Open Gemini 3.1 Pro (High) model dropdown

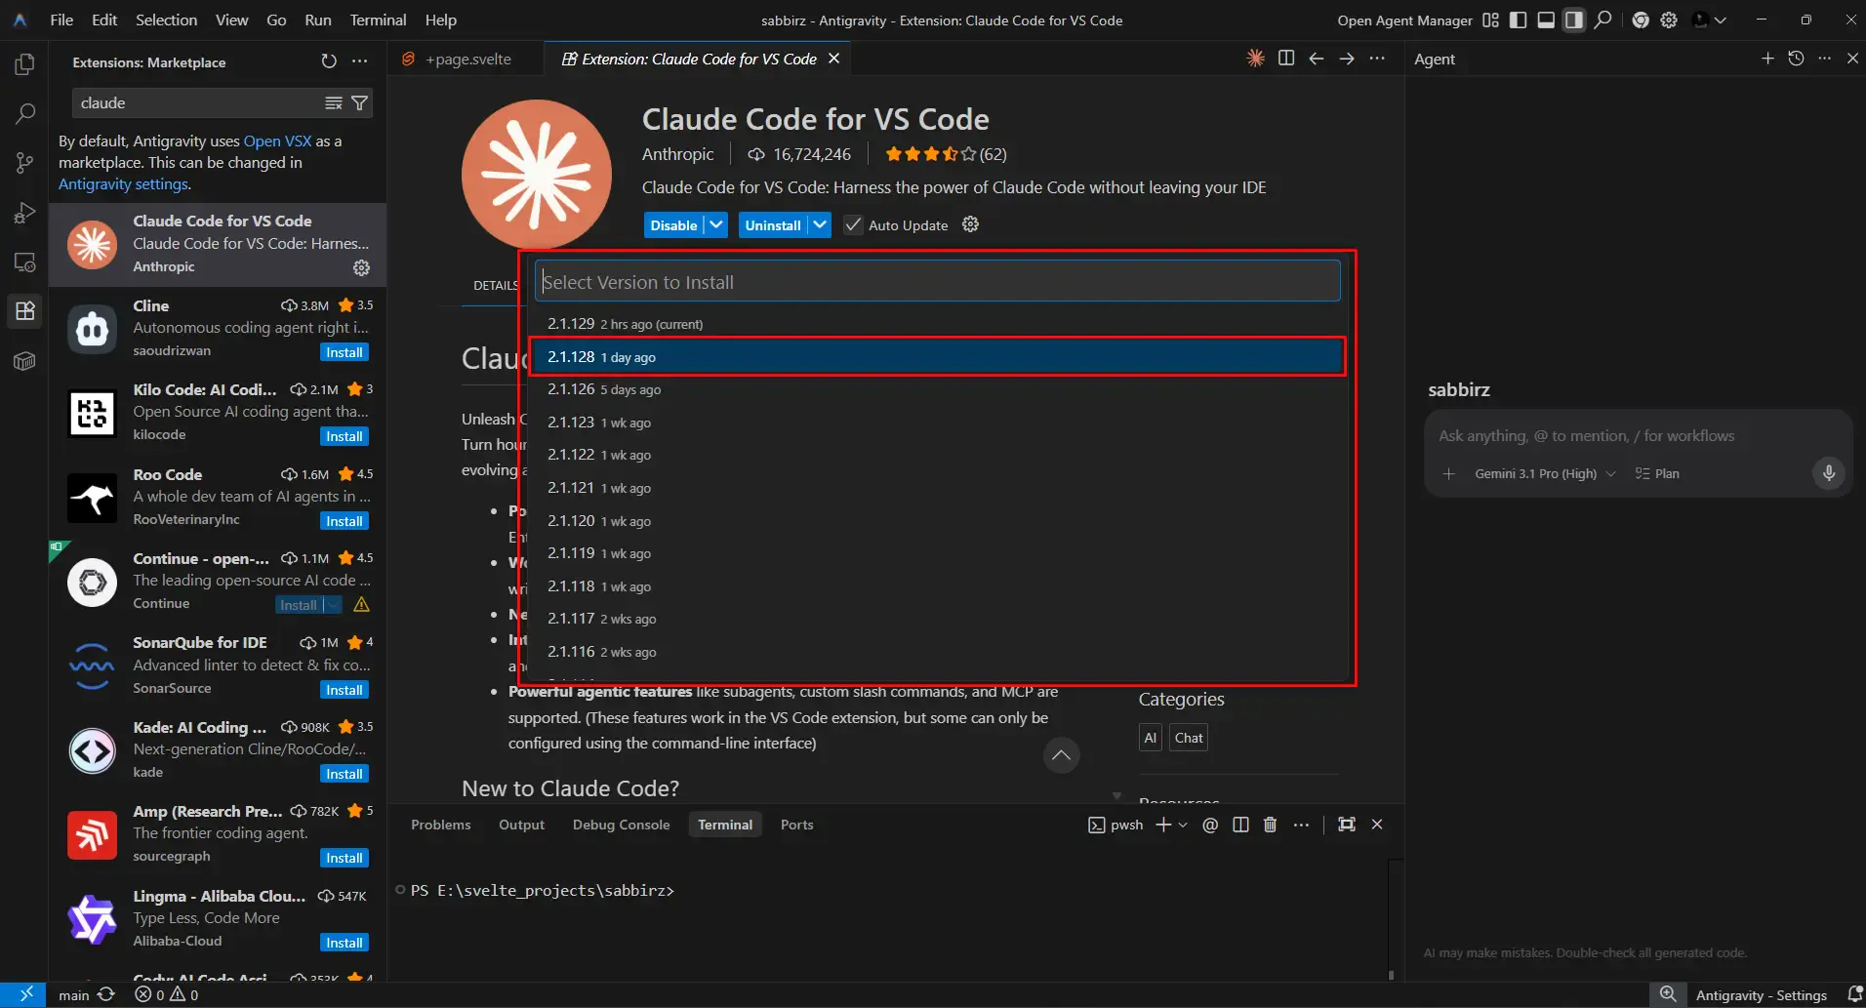coord(1545,473)
